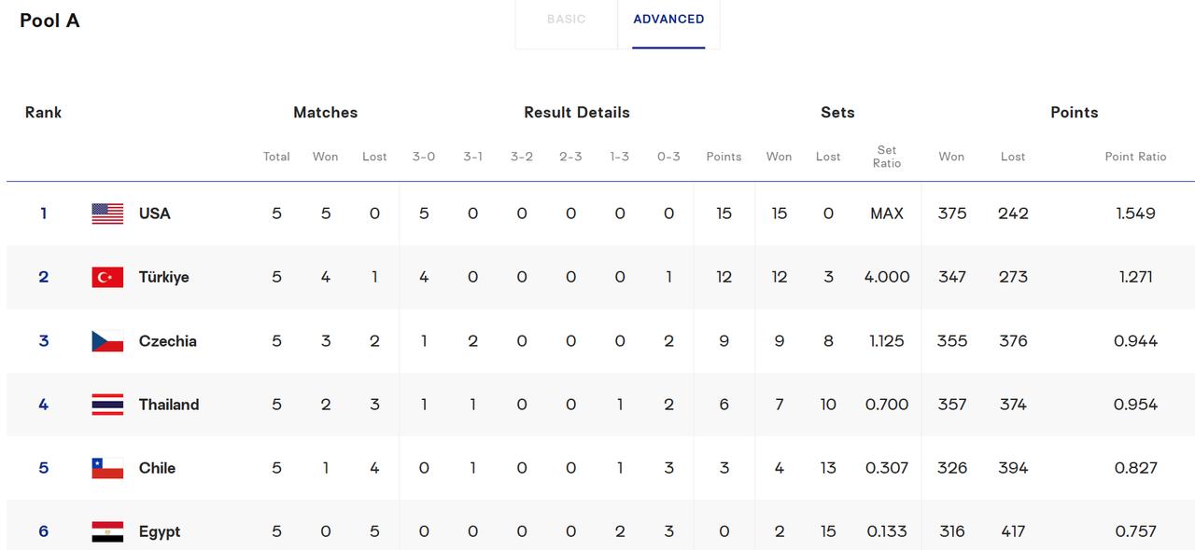Viewport: 1195px width, 550px height.
Task: Click the Egypt team name
Action: [x=160, y=531]
